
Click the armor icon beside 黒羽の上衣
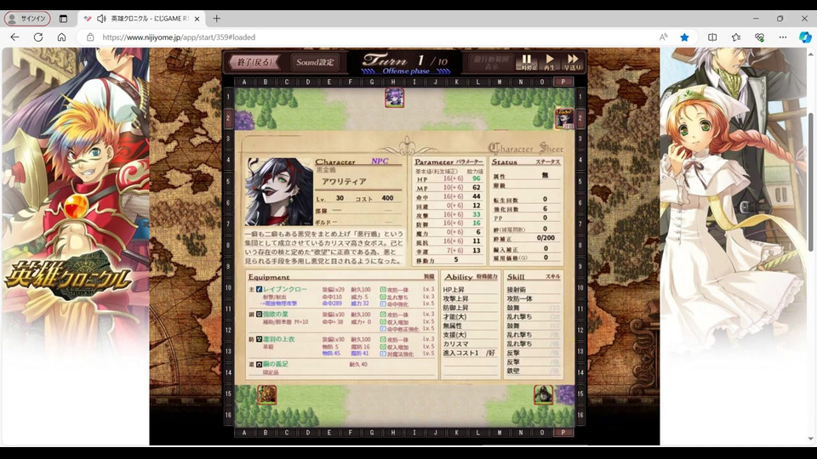pos(259,339)
